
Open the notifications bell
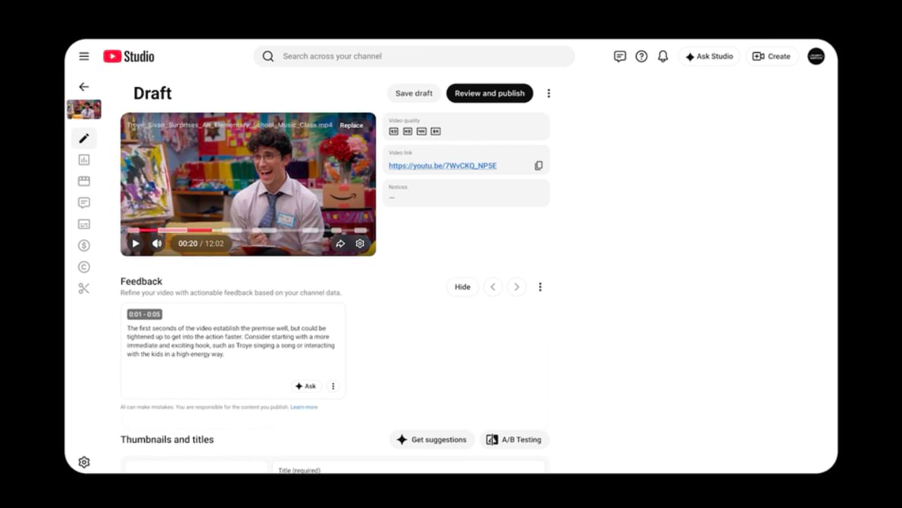coord(663,56)
